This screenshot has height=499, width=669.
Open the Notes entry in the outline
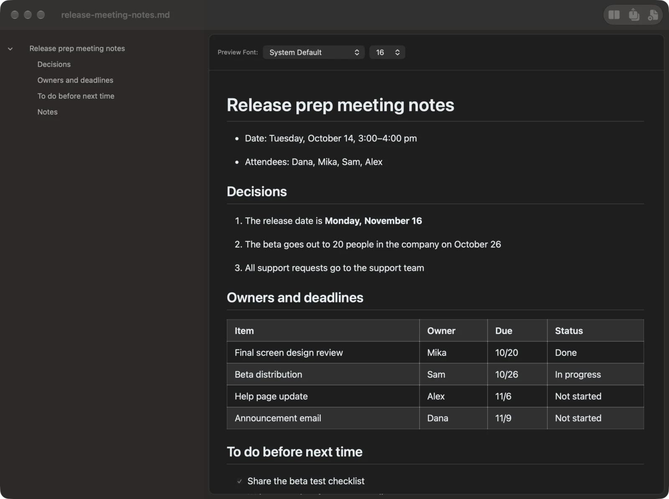coord(47,112)
